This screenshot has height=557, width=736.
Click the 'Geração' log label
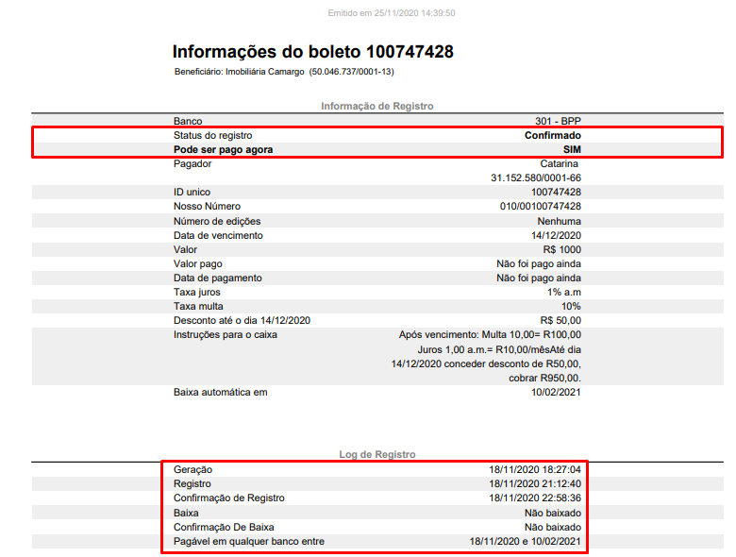[192, 469]
